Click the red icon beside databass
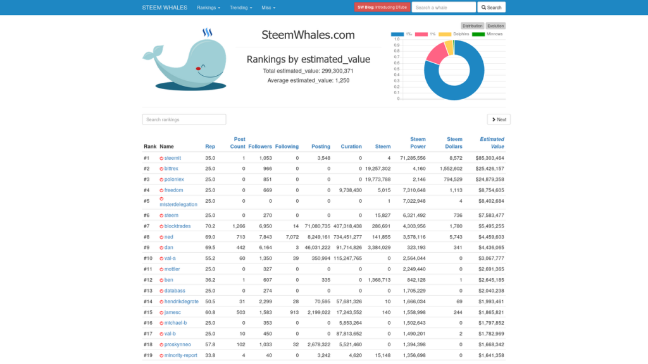 (161, 291)
